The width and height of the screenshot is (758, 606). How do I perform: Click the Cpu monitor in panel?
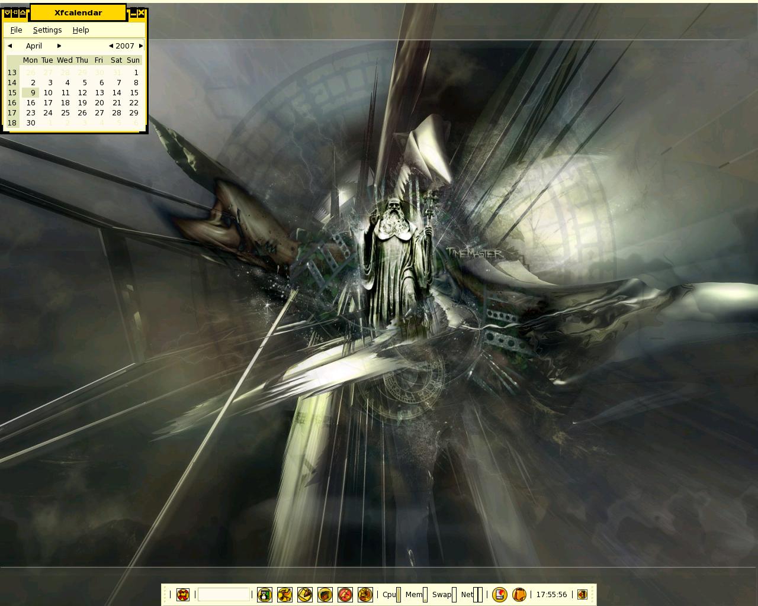(x=391, y=595)
